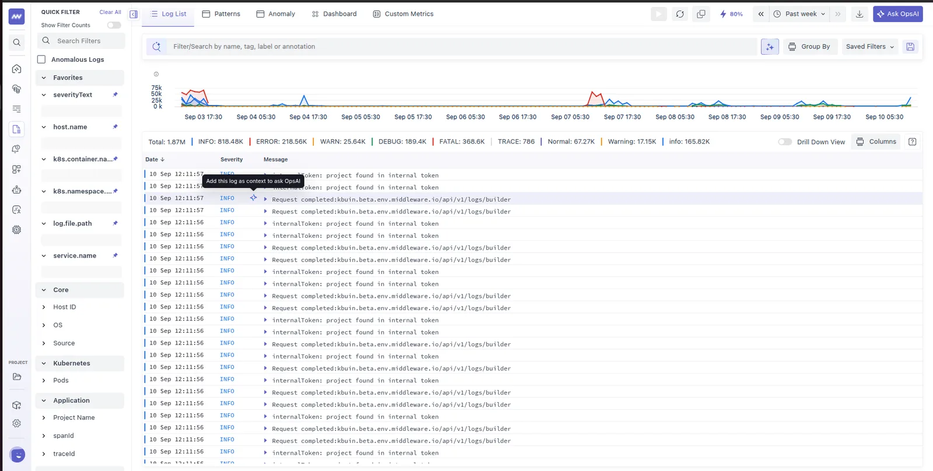This screenshot has height=471, width=933.
Task: Click the OpsAI context icon on highlighted log row
Action: coord(254,198)
